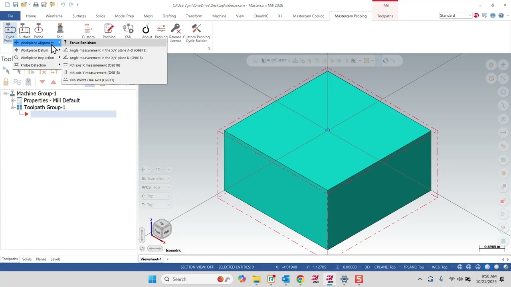The image size is (511, 287).
Task: Switch to the Solids manager tab
Action: 27,259
